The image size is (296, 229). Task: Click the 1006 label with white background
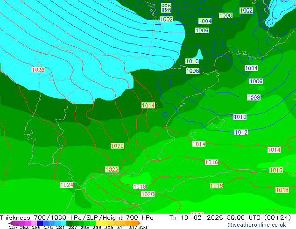point(256,81)
